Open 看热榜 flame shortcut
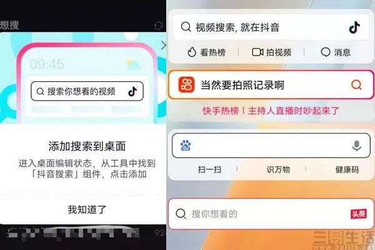The width and height of the screenshot is (375, 250). 207,52
